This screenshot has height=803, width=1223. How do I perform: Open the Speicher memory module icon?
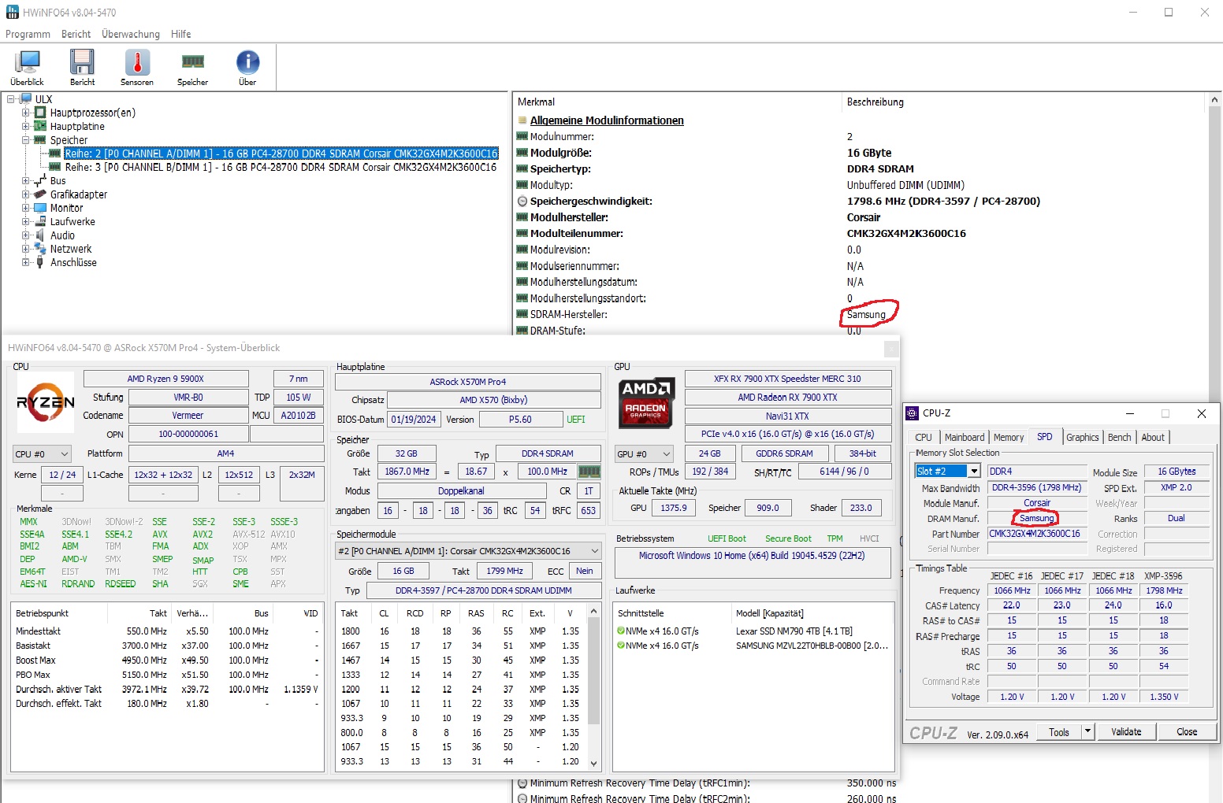pos(192,68)
